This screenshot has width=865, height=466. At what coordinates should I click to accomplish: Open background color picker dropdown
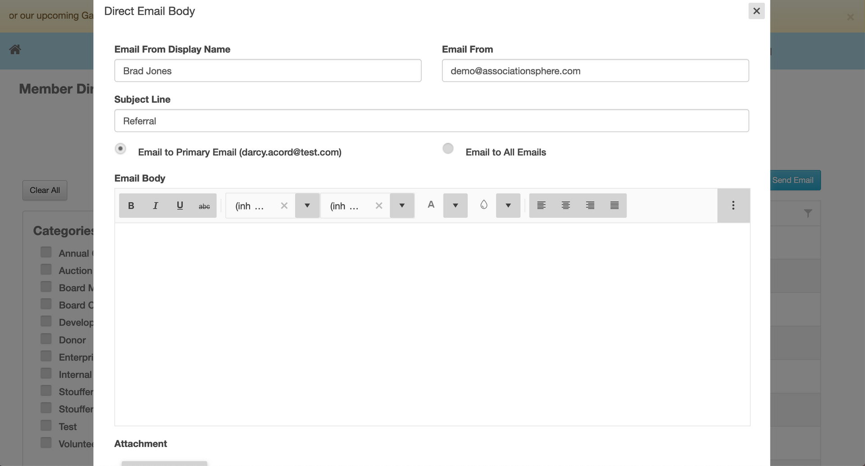coord(508,206)
